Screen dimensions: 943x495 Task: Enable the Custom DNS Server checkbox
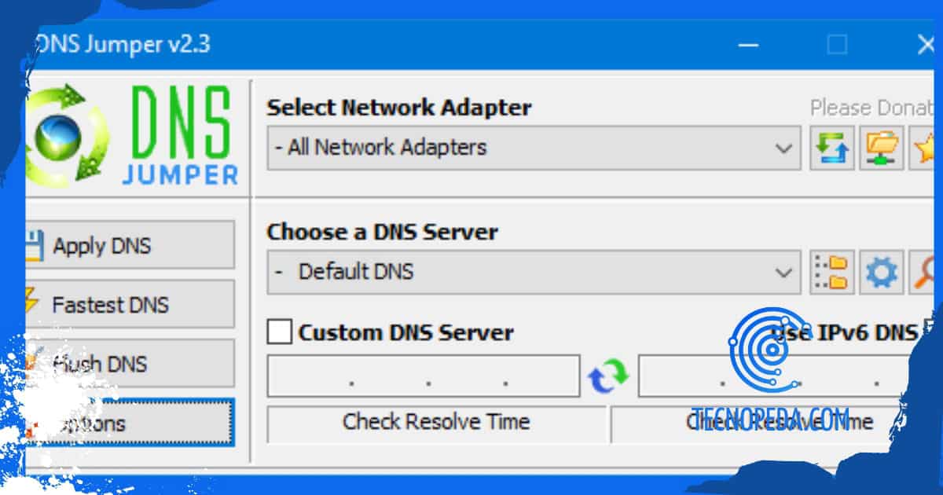[x=280, y=332]
